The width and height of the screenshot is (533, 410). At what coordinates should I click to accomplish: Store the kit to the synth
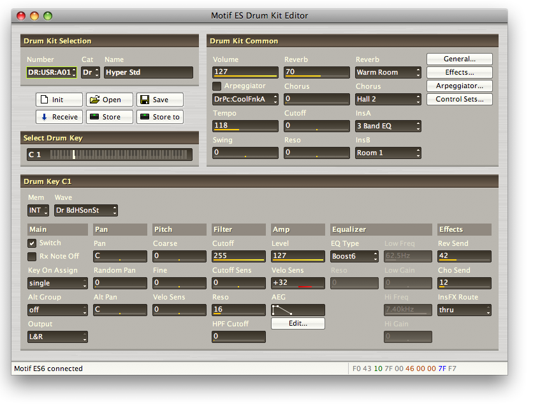tap(110, 117)
